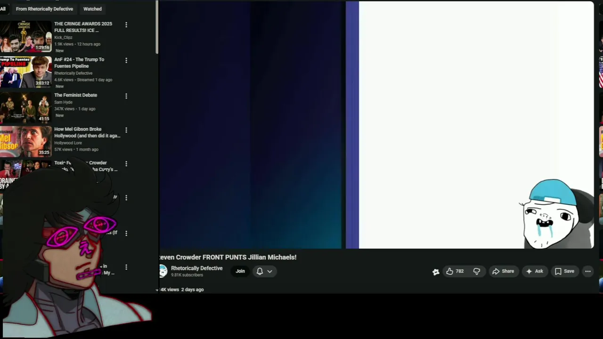Click '9.81K subscribers' text
603x339 pixels.
(187, 275)
